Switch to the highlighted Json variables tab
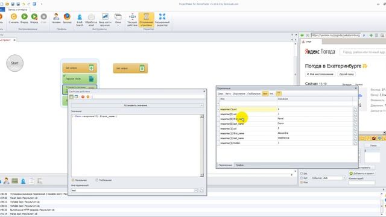The width and height of the screenshot is (386, 217). click(265, 94)
